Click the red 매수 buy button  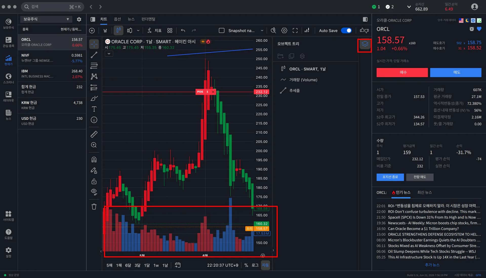pos(402,73)
